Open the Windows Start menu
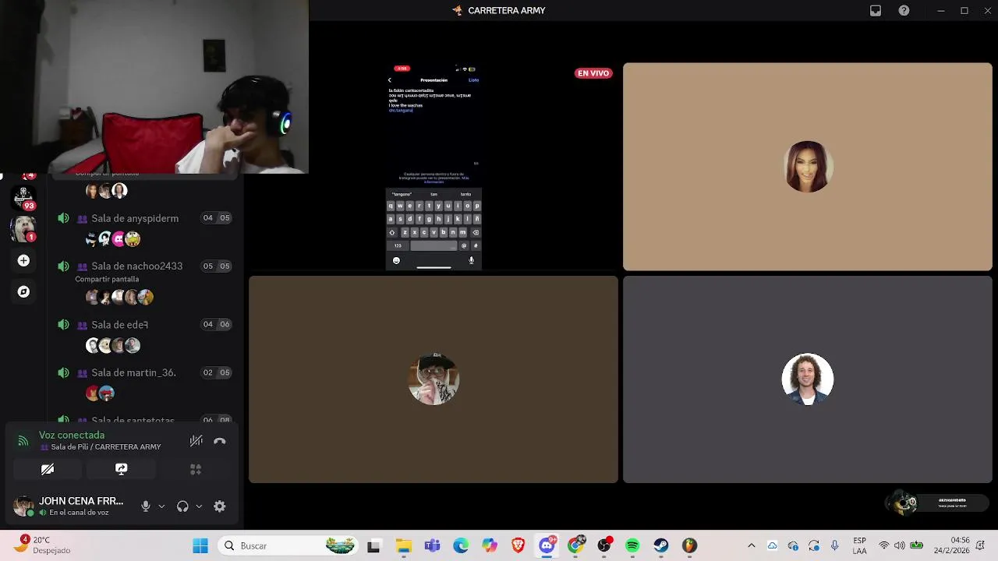 200,545
